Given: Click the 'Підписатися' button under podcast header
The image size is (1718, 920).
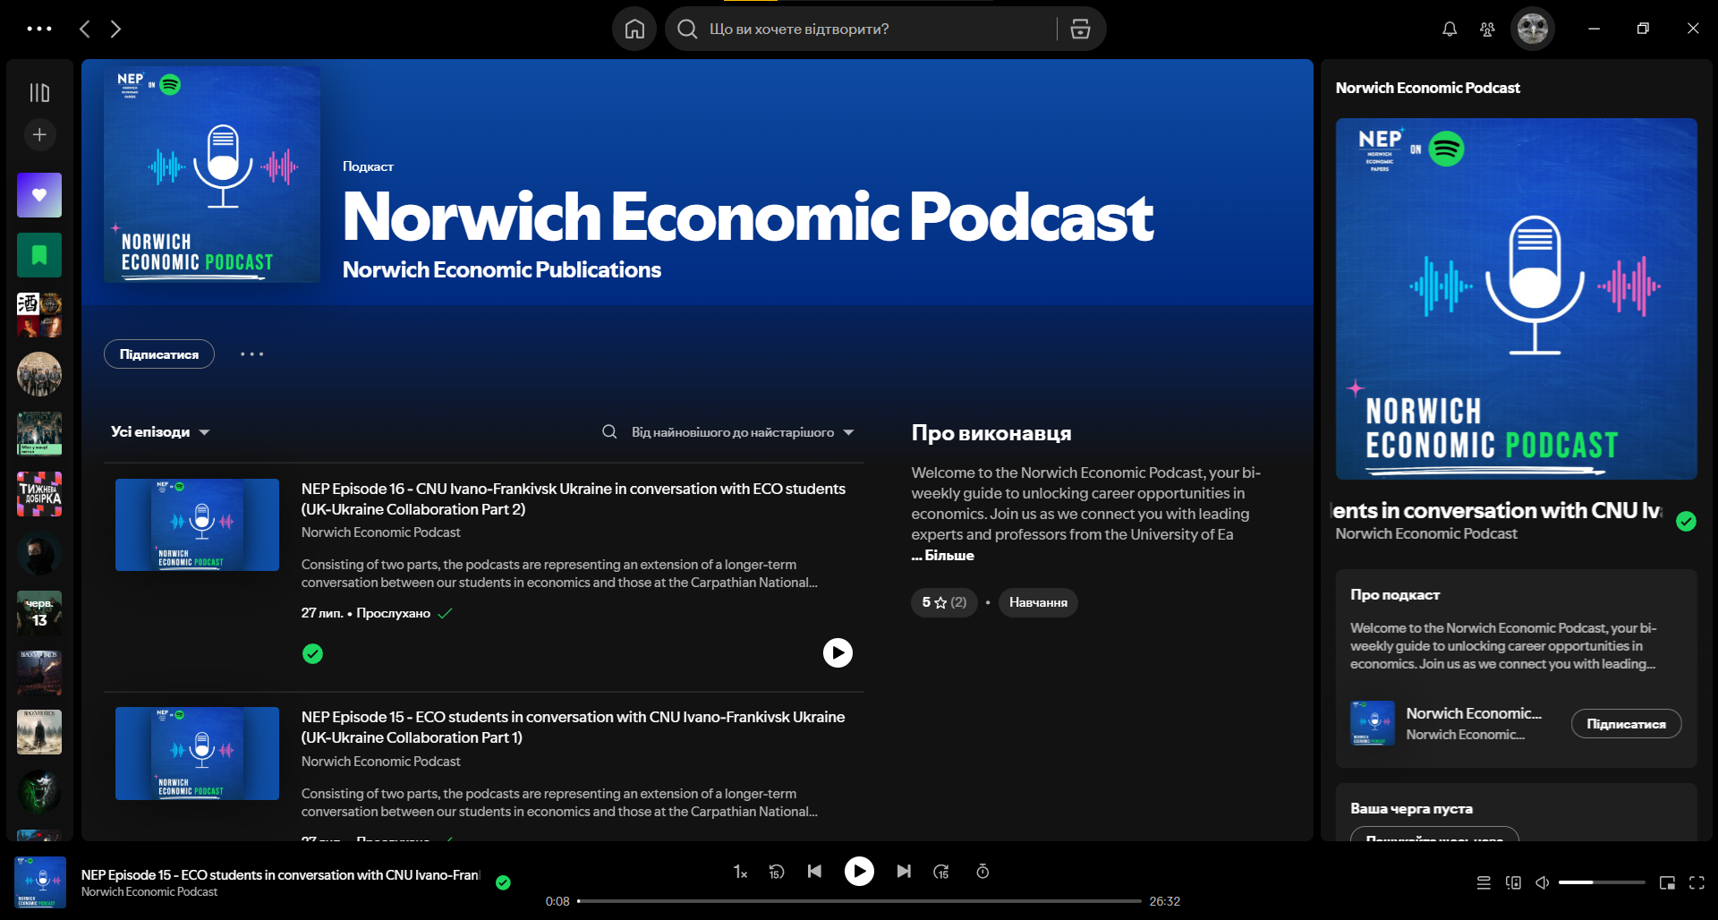Looking at the screenshot, I should pos(159,354).
